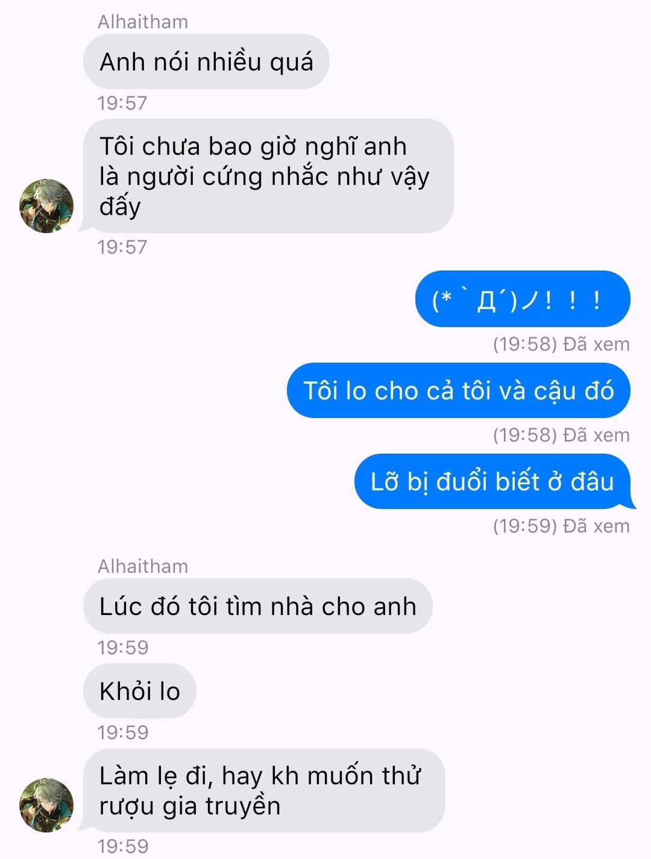Tap the 'Tôi lo cho cả tôi và cậu đó' bubble
The image size is (651, 859).
[x=459, y=390]
